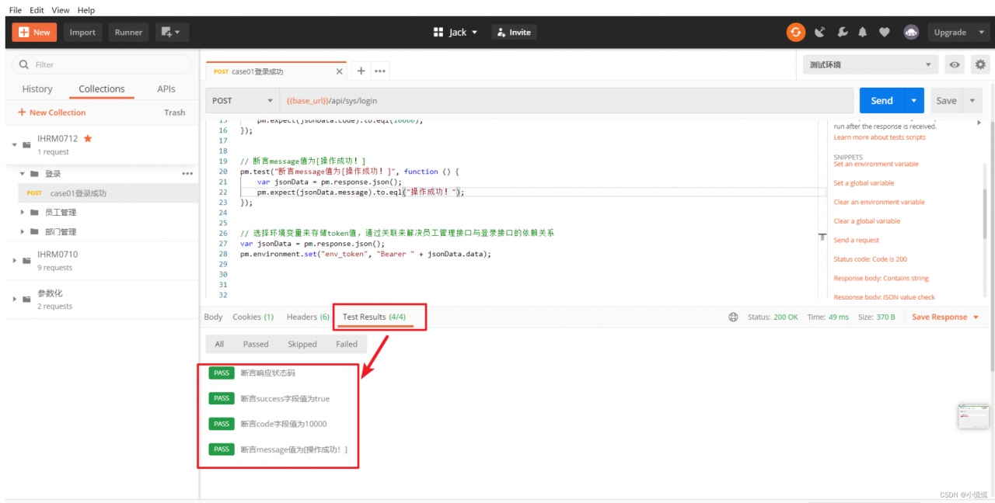This screenshot has width=995, height=503.
Task: Switch to the Collections tab
Action: coord(102,88)
